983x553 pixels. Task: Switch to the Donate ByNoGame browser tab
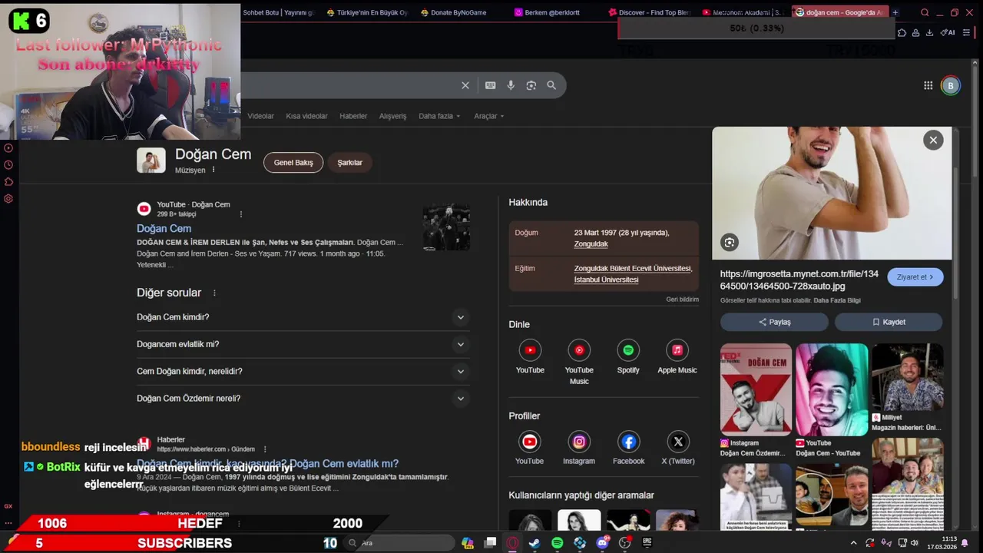click(458, 12)
